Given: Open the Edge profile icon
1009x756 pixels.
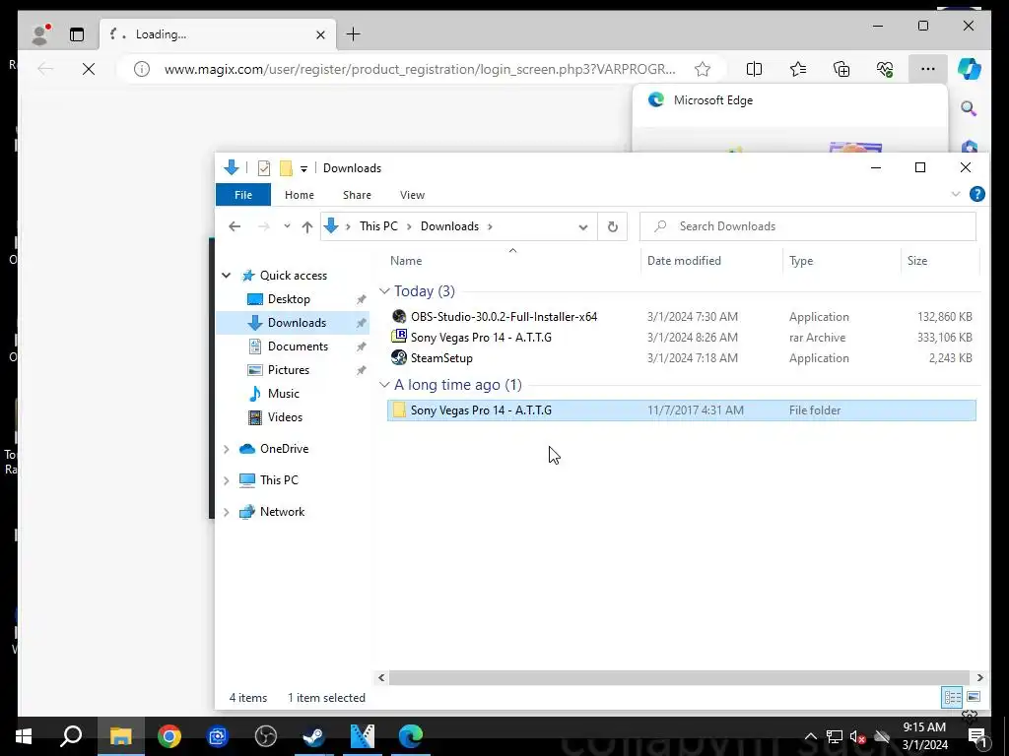Looking at the screenshot, I should 39,34.
